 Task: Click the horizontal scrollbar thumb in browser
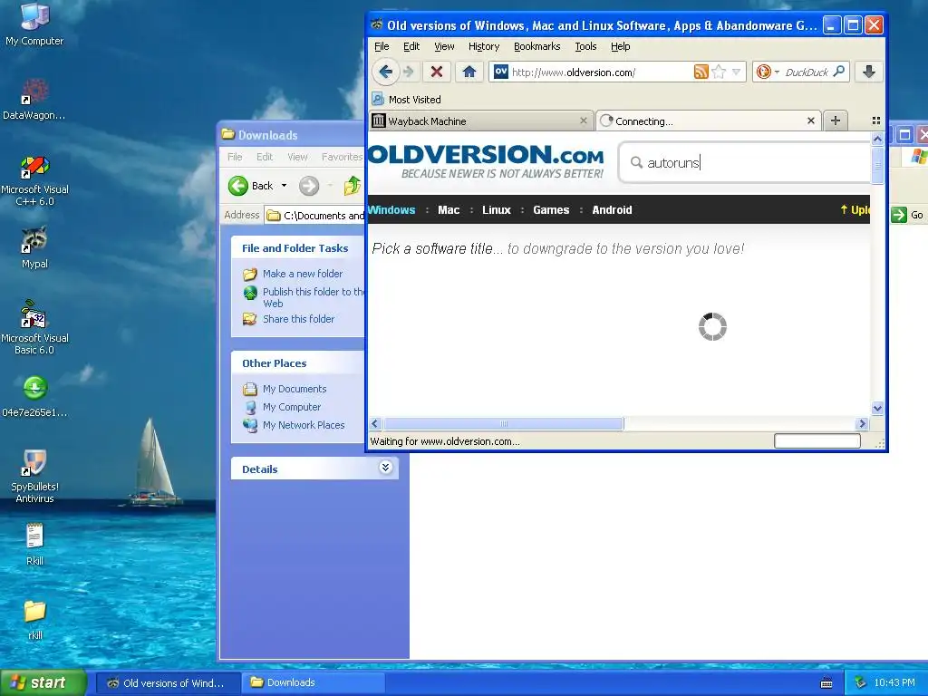pos(503,424)
